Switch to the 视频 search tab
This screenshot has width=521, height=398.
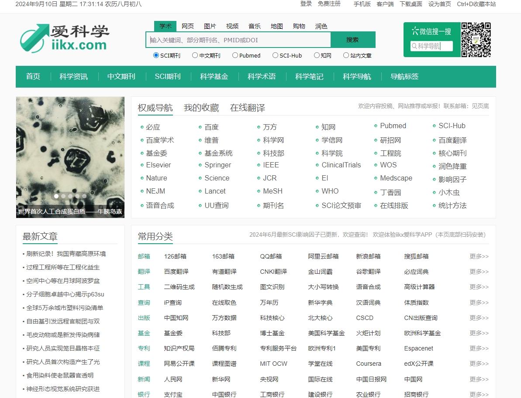tap(232, 26)
